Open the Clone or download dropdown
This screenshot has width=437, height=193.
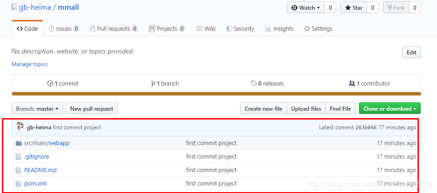point(390,108)
